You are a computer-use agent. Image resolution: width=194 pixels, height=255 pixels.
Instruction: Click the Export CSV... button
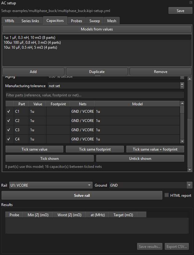point(177,247)
